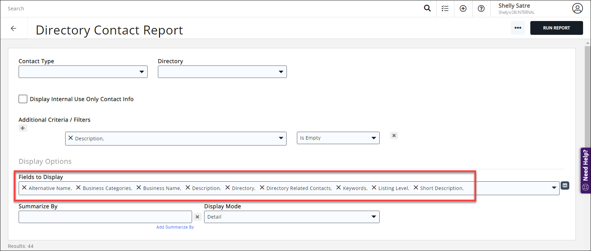Open the user profile avatar icon

577,8
